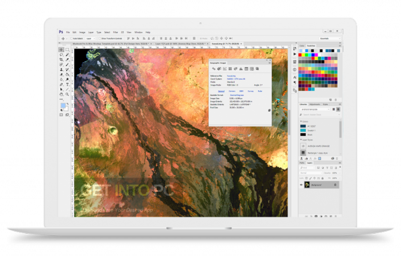Select the Path Selection tool
Image resolution: width=401 pixels, height=256 pixels.
pyautogui.click(x=61, y=89)
